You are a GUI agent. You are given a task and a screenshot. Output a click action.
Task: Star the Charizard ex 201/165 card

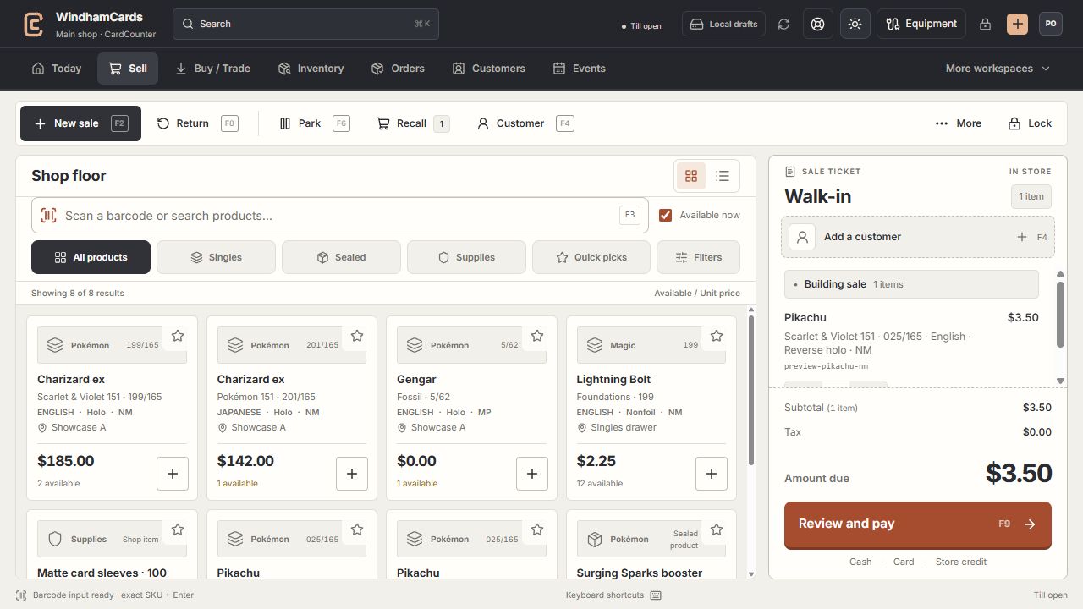[x=357, y=336]
